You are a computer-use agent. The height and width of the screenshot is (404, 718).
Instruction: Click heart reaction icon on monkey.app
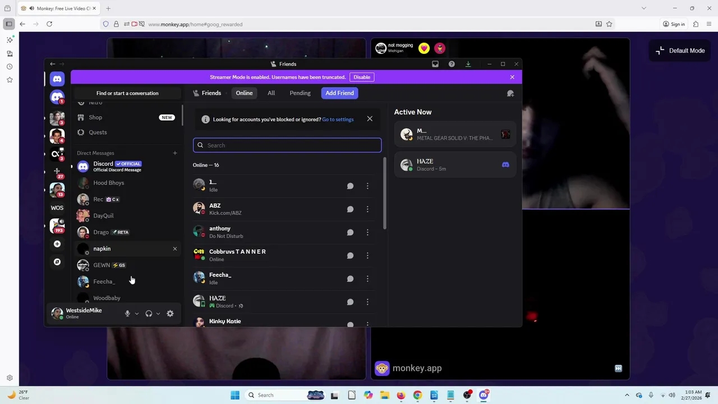(x=424, y=48)
